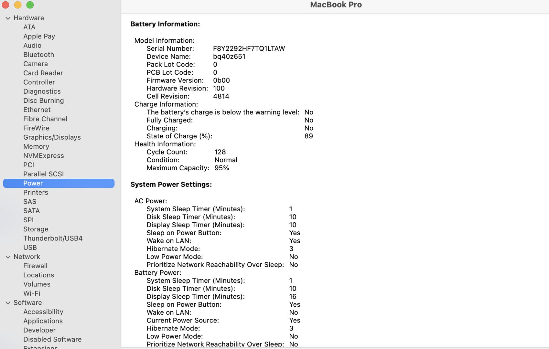
Task: View Camera details in the sidebar
Action: click(x=36, y=64)
